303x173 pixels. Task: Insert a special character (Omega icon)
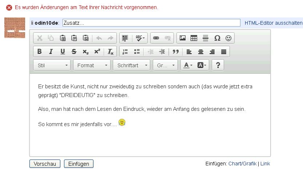tap(217, 38)
